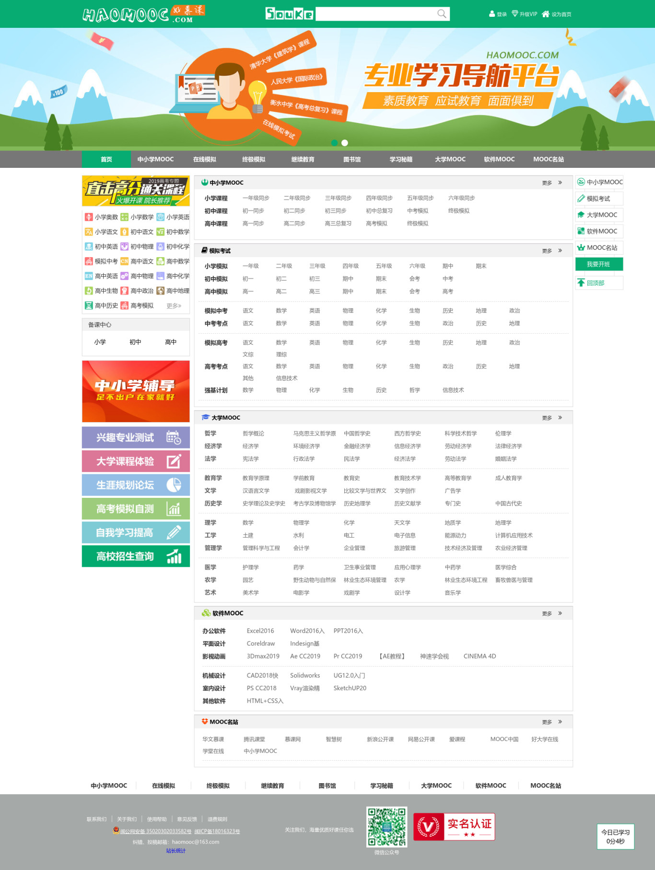This screenshot has width=655, height=870.
Task: Click the 高校招生查询 banner button
Action: tap(136, 556)
